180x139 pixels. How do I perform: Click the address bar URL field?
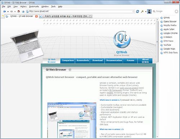80,11
